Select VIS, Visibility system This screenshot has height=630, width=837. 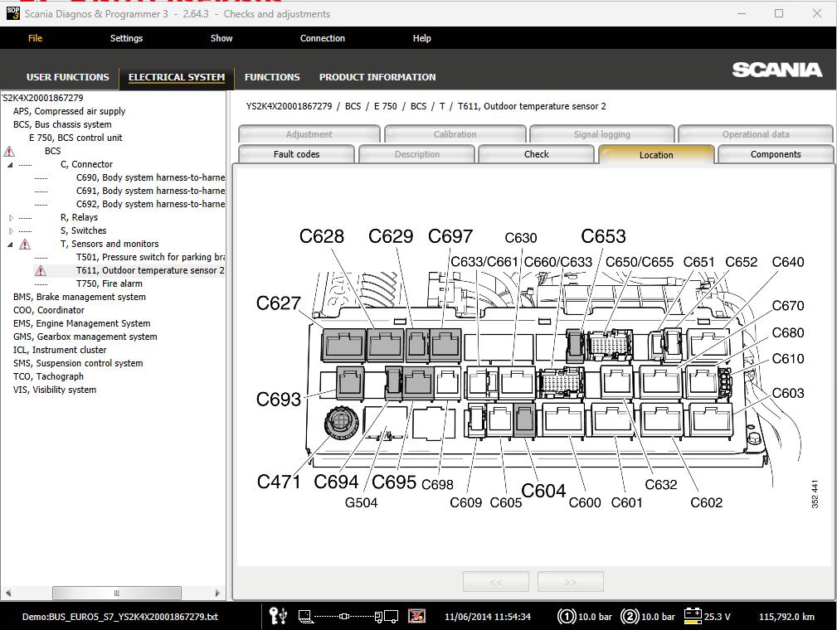(x=55, y=390)
